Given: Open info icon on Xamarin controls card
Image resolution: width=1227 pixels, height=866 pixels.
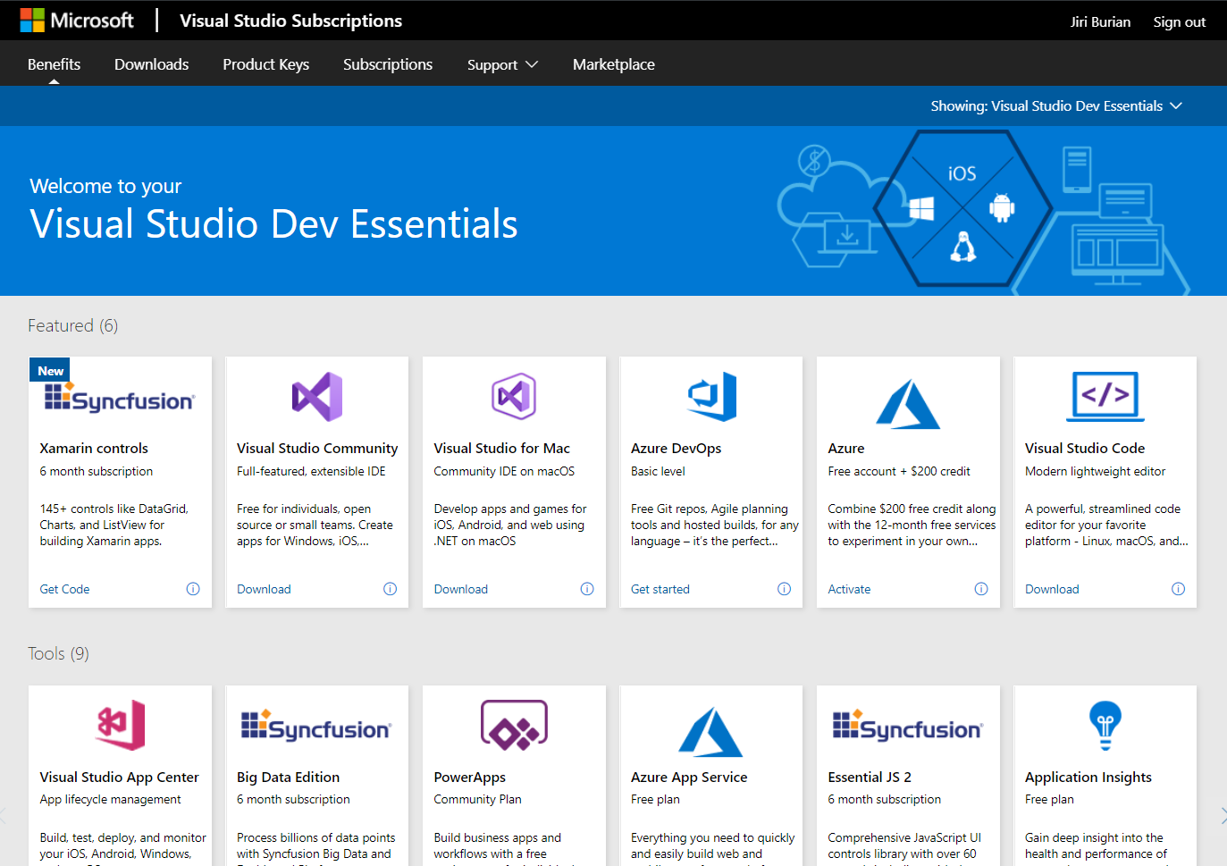Looking at the screenshot, I should point(193,589).
